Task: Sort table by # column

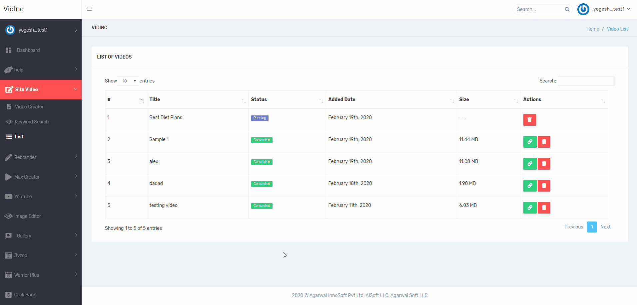Action: point(126,99)
